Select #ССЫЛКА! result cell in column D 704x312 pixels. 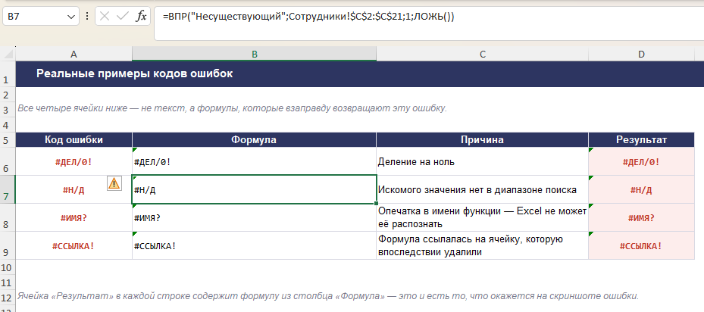pyautogui.click(x=641, y=245)
